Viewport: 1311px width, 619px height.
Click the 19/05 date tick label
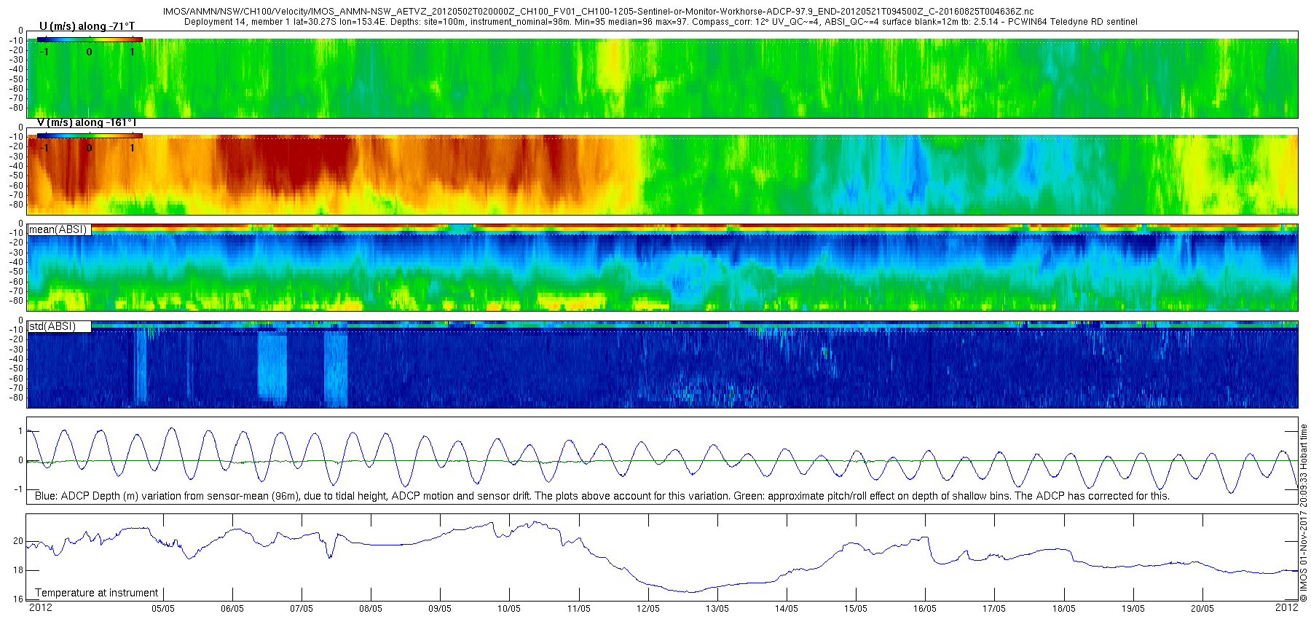[x=1133, y=609]
